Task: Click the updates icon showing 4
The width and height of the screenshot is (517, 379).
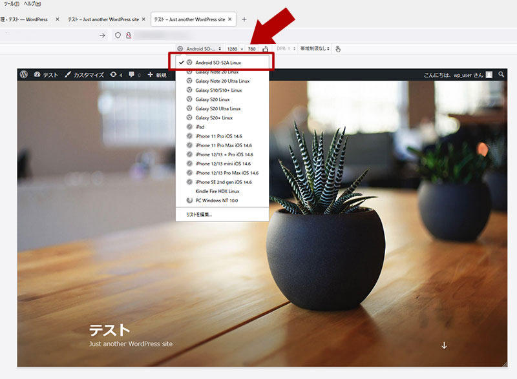Action: 116,75
